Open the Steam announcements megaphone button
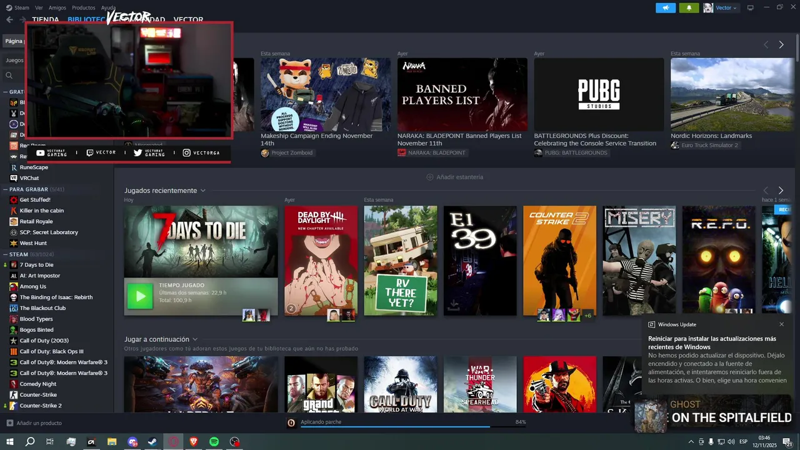The image size is (800, 450). [666, 7]
